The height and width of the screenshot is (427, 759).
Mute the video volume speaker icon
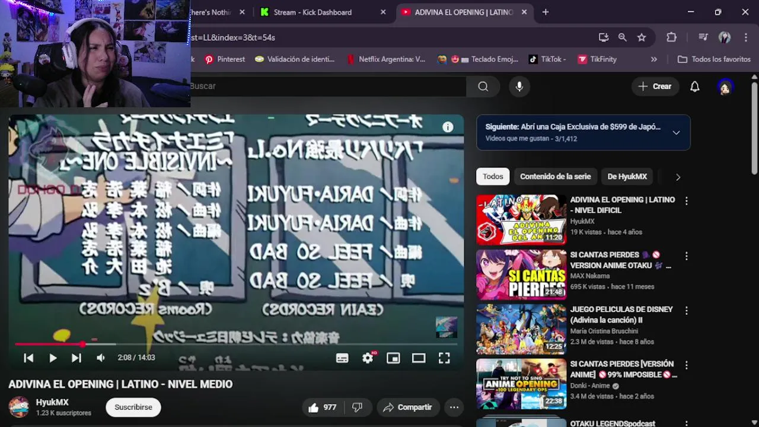point(101,358)
